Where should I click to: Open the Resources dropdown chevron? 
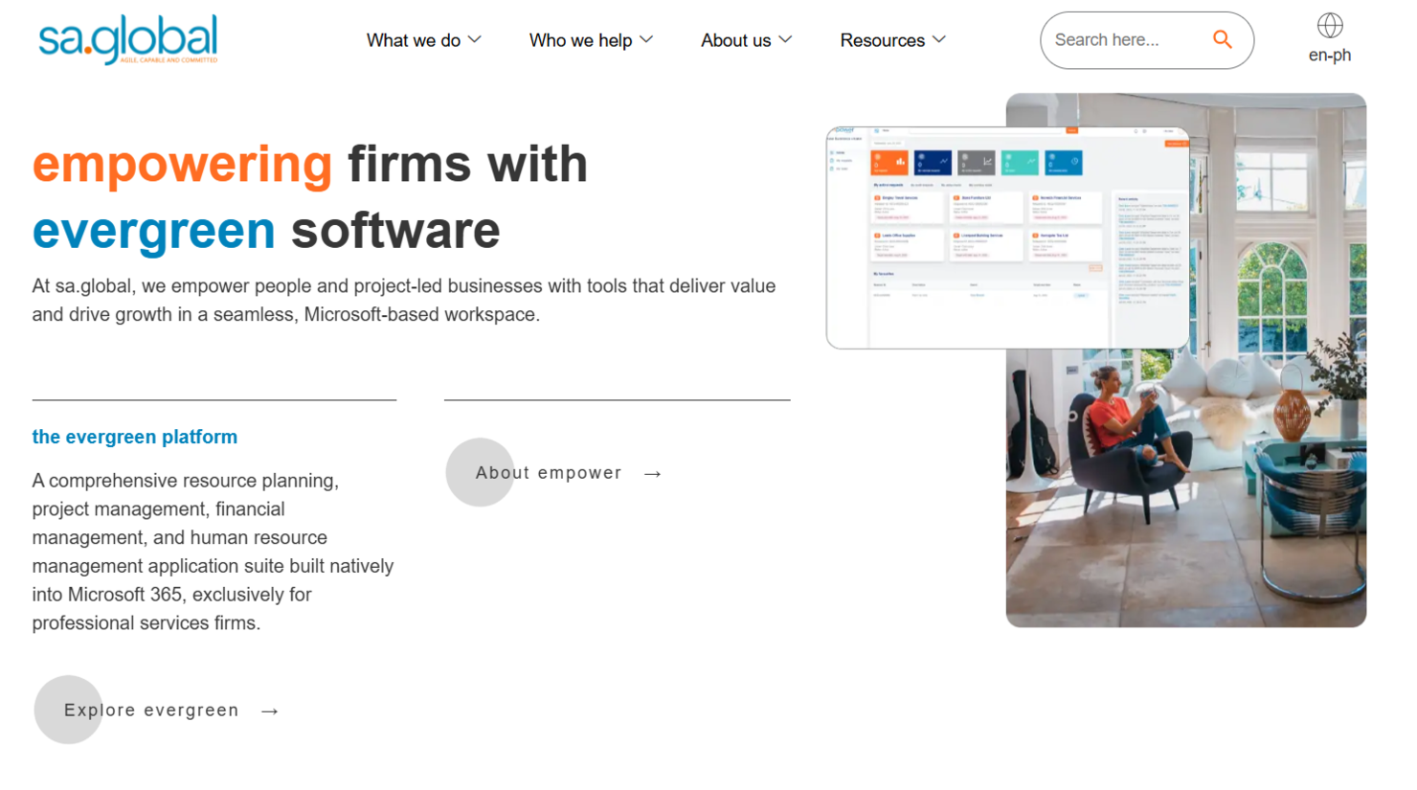coord(940,40)
